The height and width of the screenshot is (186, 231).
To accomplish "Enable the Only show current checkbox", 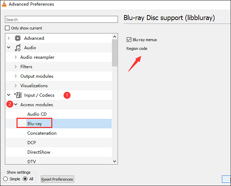I will point(8,28).
